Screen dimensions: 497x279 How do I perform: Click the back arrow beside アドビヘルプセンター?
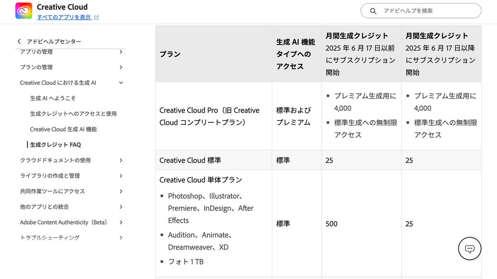point(19,41)
